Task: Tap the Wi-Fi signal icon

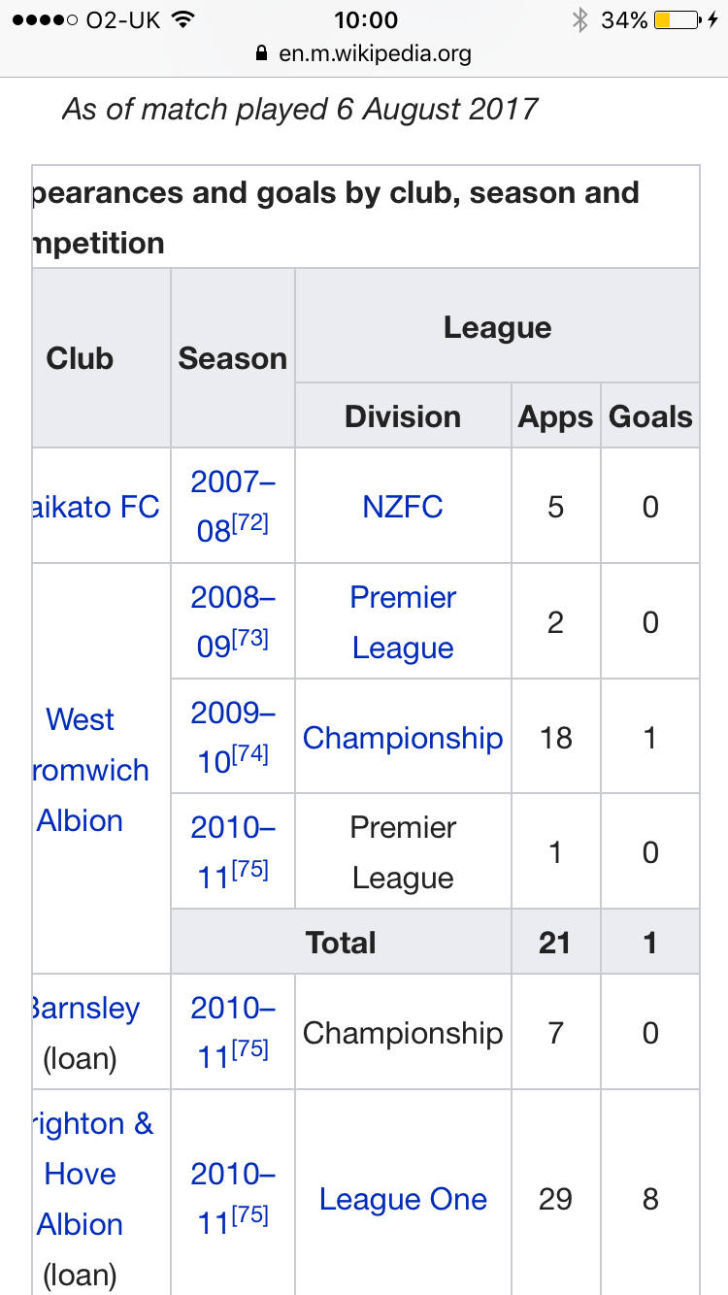Action: pos(182,19)
